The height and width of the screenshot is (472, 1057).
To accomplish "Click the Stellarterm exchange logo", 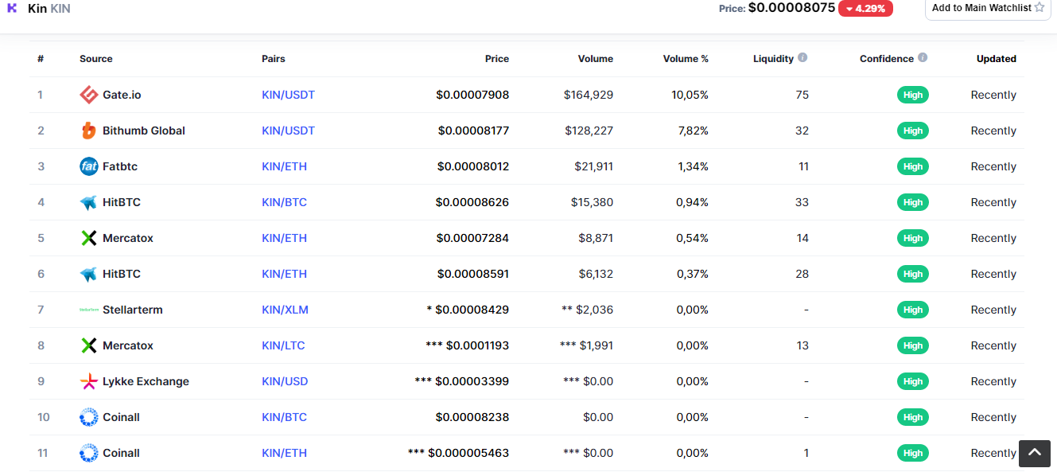I will [x=89, y=310].
